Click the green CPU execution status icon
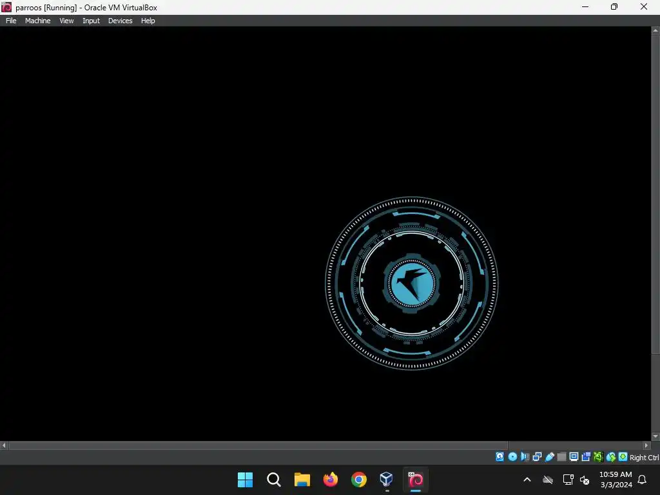The height and width of the screenshot is (495, 660). pyautogui.click(x=598, y=457)
